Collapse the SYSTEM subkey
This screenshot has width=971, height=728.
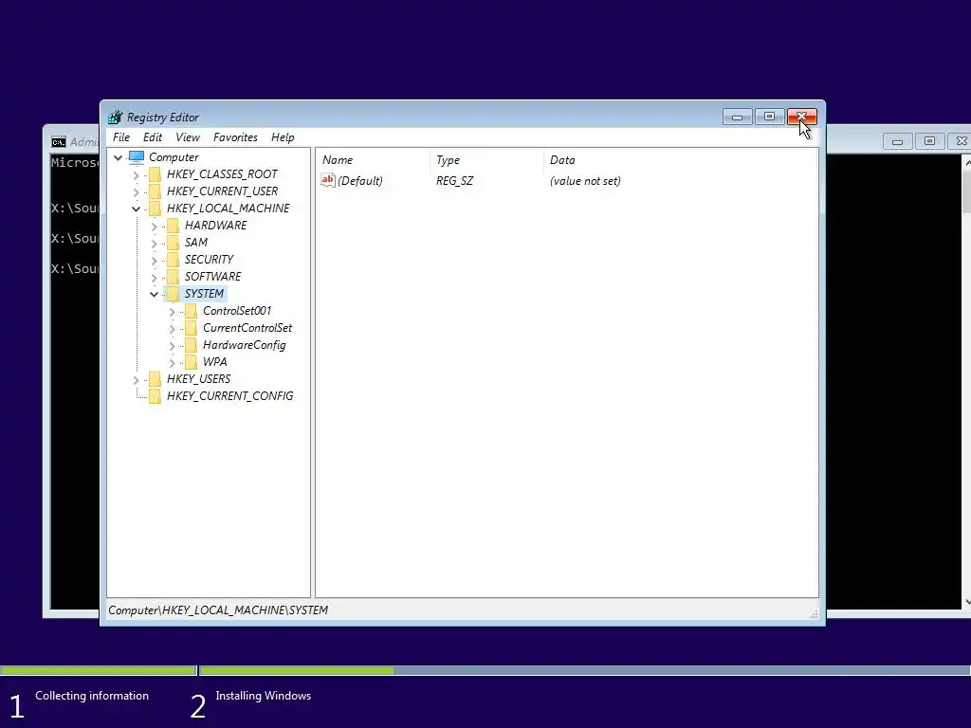click(x=154, y=294)
